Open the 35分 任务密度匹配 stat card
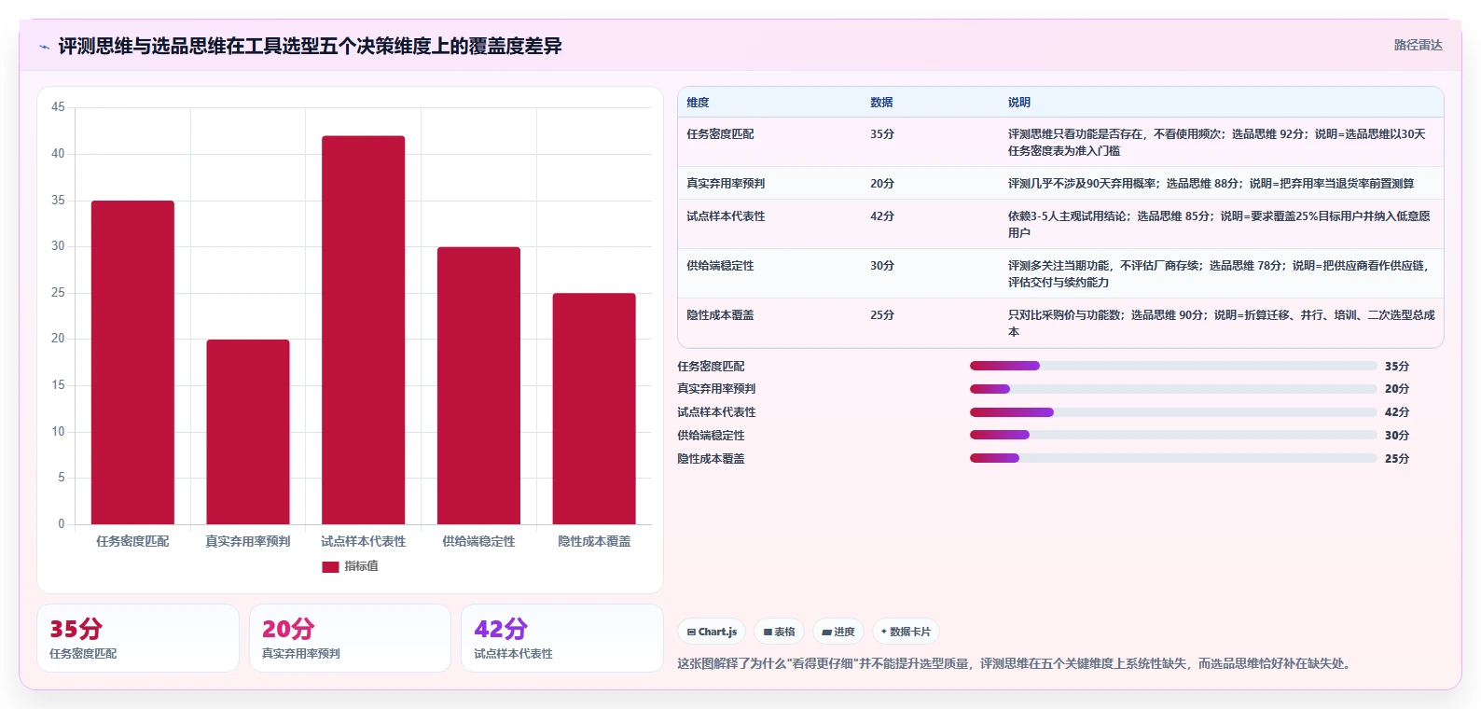Viewport: 1481px width, 709px height. point(138,638)
